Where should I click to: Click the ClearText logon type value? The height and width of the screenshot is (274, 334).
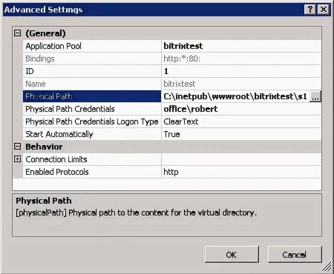coord(181,121)
